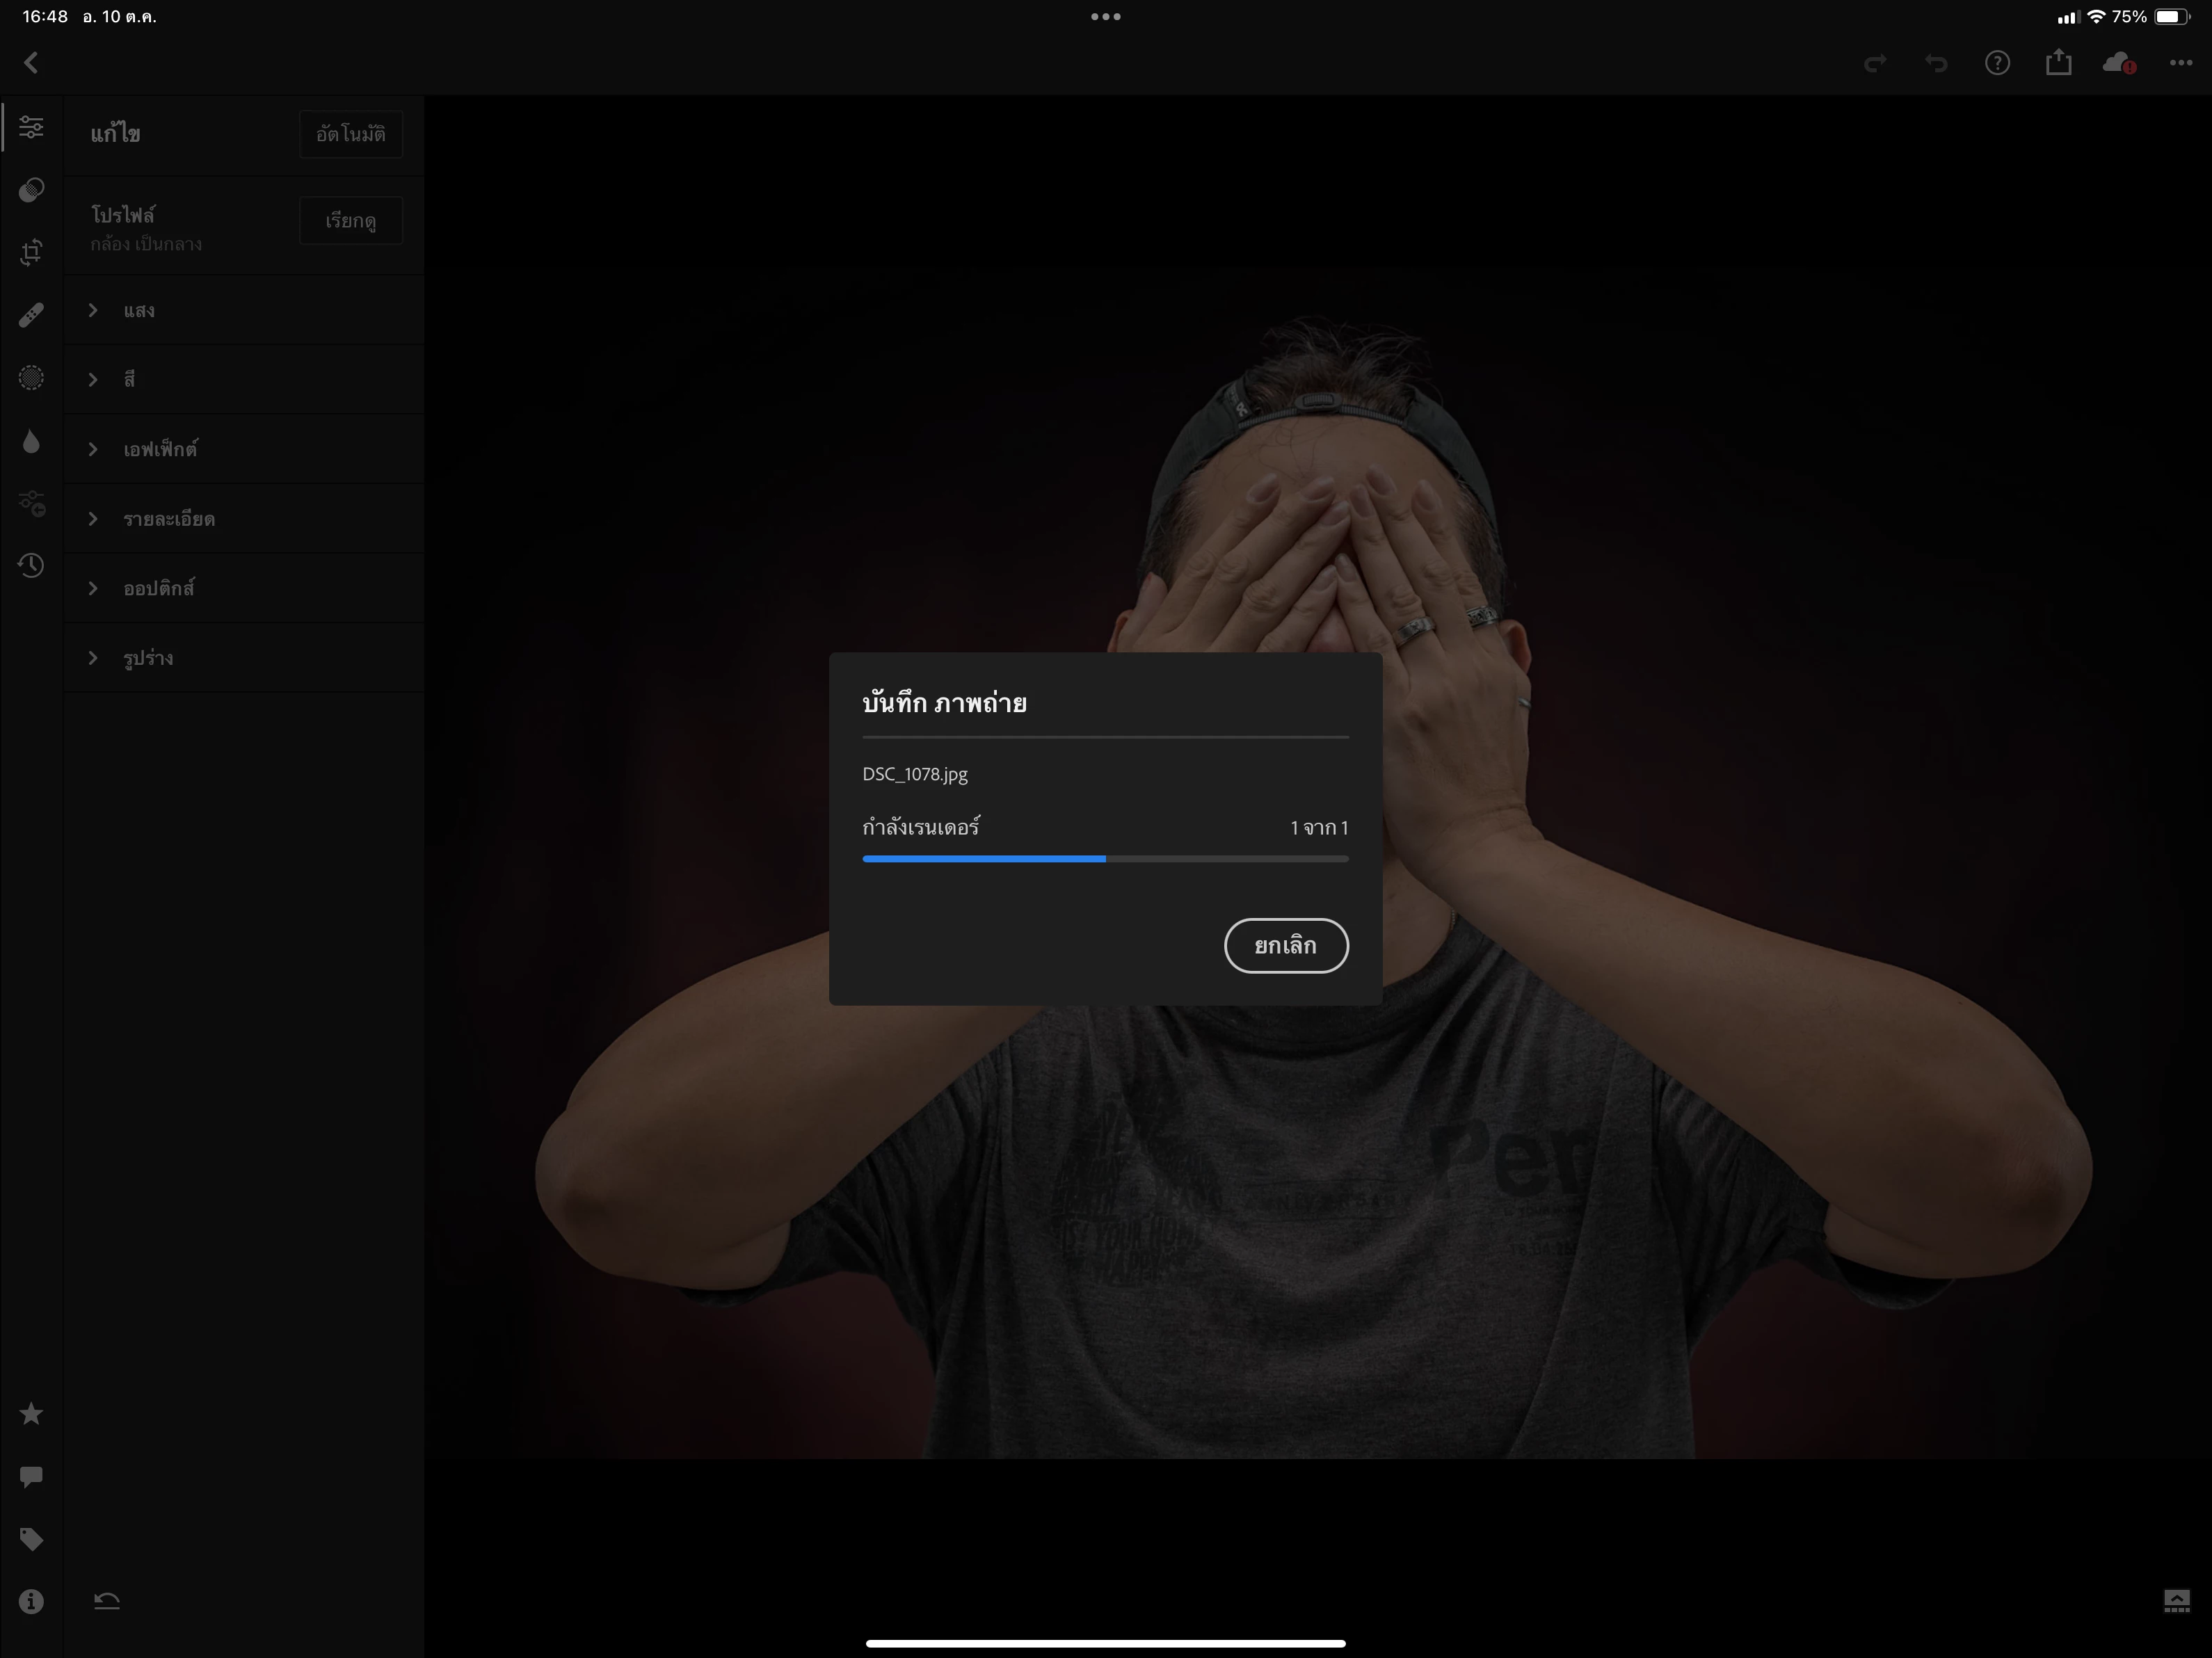Open the help question mark icon
The image size is (2212, 1658).
(x=1997, y=63)
